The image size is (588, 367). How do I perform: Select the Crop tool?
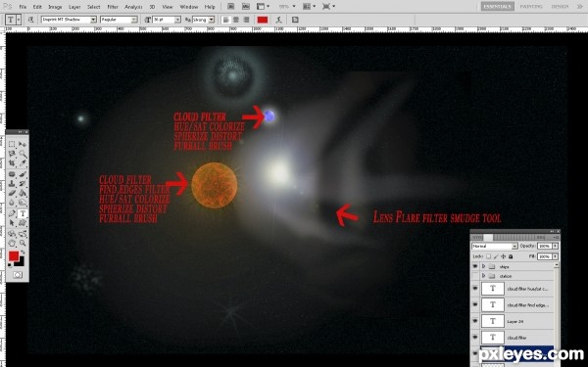pyautogui.click(x=12, y=163)
